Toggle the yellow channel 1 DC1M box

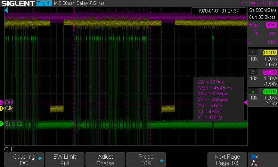[x=270, y=53]
